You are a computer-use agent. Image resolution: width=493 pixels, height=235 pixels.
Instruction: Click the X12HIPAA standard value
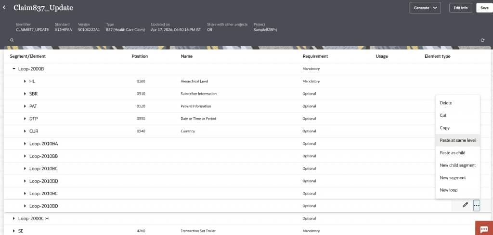click(x=64, y=29)
